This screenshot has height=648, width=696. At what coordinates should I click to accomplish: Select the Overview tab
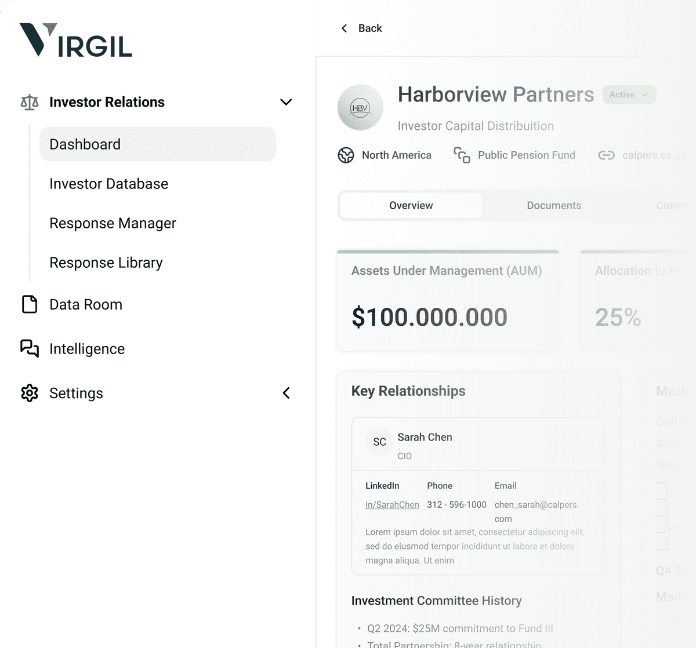pos(411,206)
